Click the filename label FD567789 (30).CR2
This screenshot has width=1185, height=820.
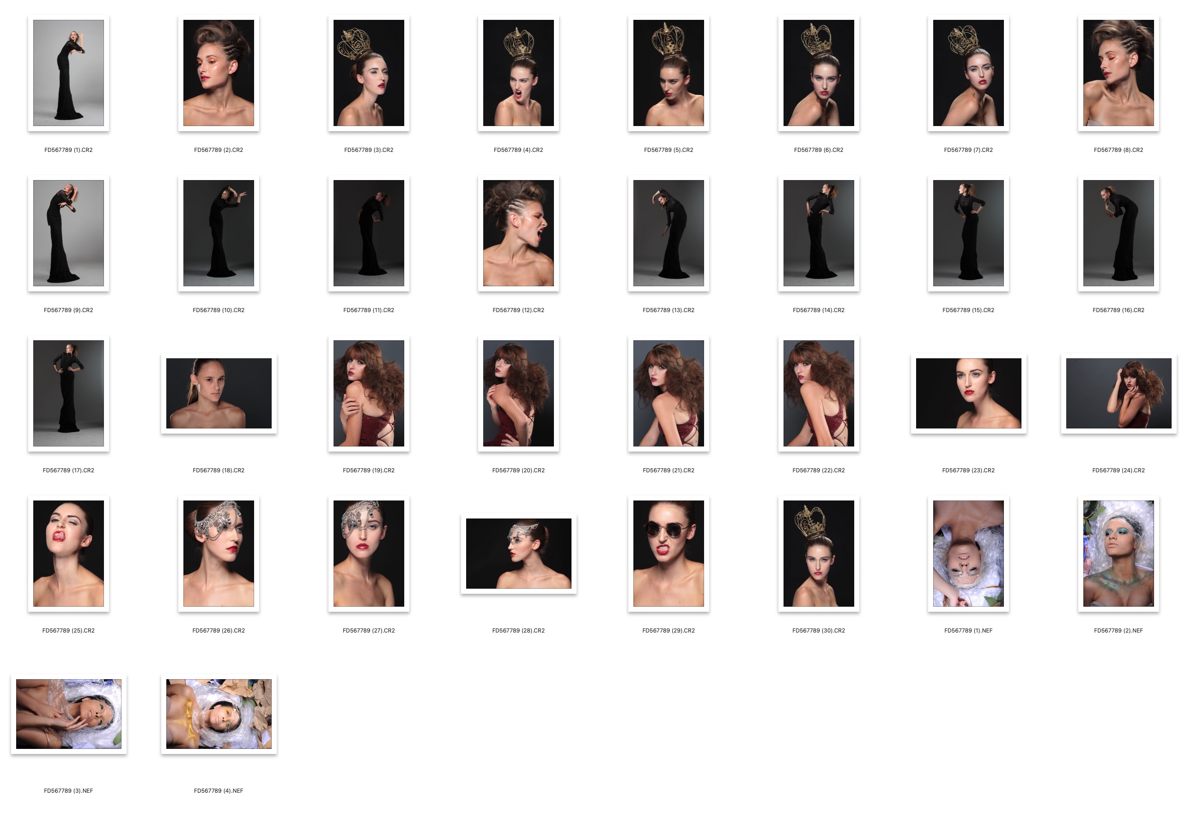point(819,630)
